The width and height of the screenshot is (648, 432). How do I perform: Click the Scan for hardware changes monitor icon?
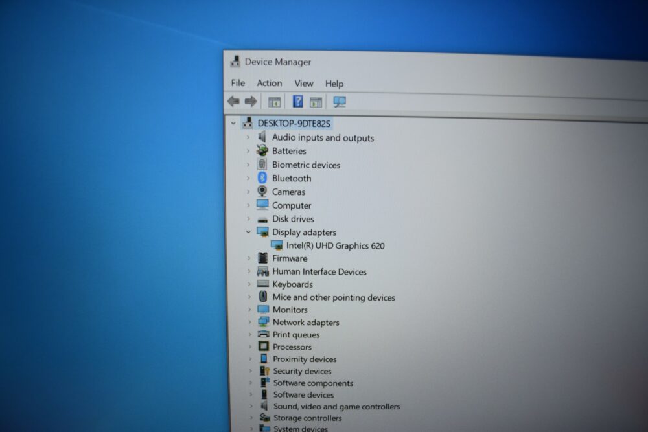tap(340, 102)
